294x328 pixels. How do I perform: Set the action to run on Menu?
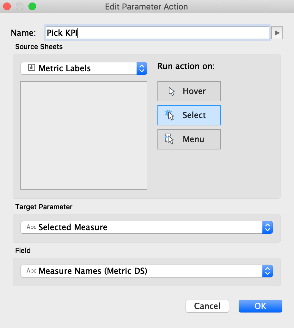(x=189, y=139)
